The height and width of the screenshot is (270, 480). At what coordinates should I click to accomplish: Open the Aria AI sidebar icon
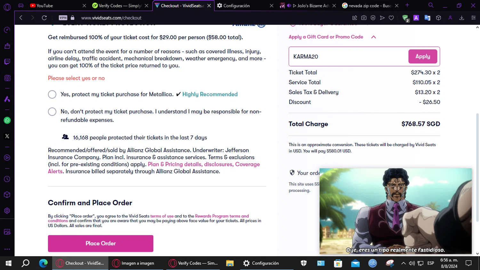[7, 99]
